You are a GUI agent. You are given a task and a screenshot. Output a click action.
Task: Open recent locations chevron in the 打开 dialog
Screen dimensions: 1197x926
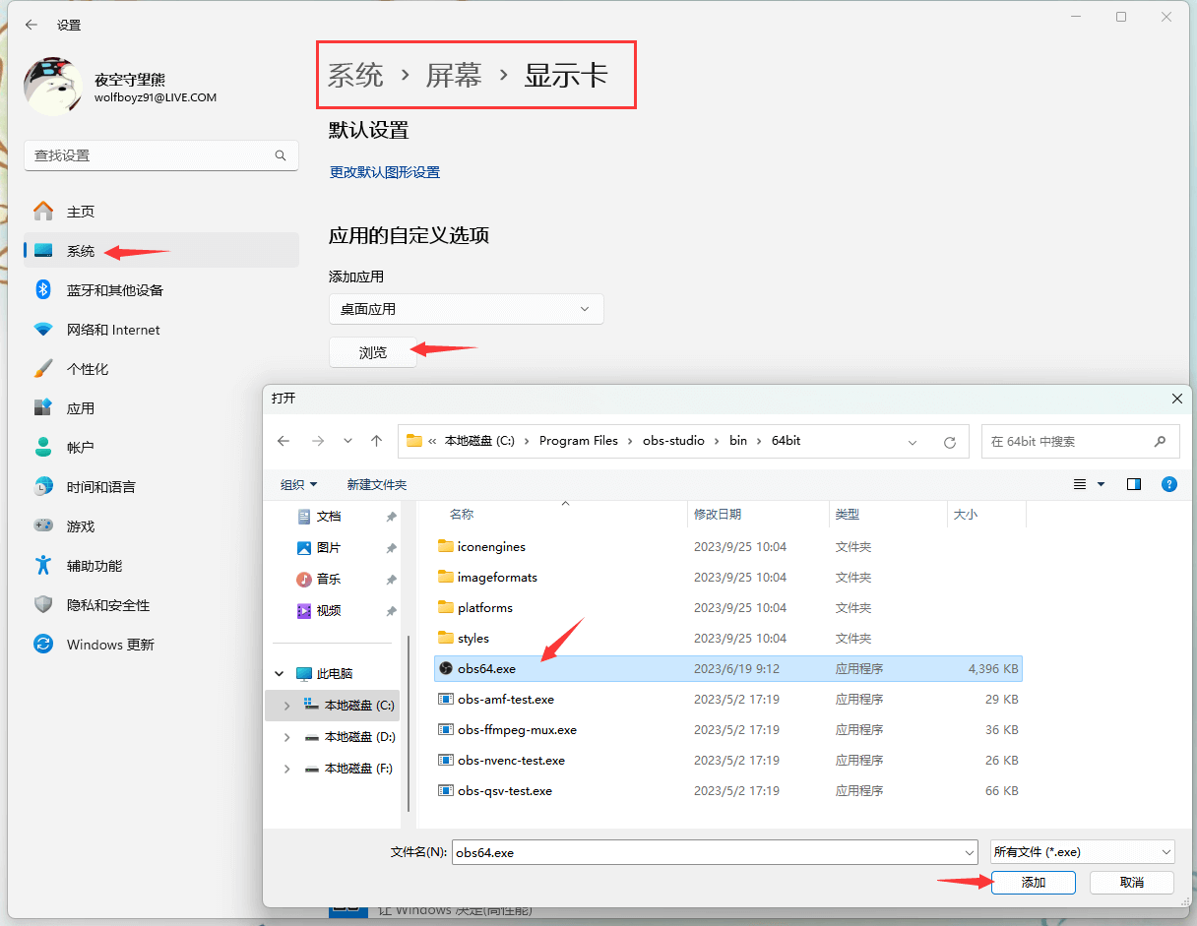coord(347,442)
